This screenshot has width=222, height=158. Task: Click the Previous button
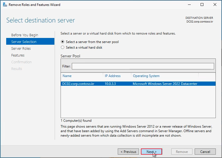(128, 152)
